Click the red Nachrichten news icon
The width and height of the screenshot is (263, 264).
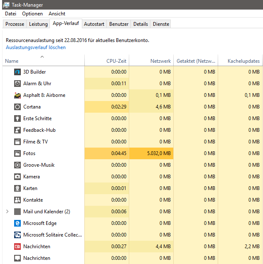[17, 247]
